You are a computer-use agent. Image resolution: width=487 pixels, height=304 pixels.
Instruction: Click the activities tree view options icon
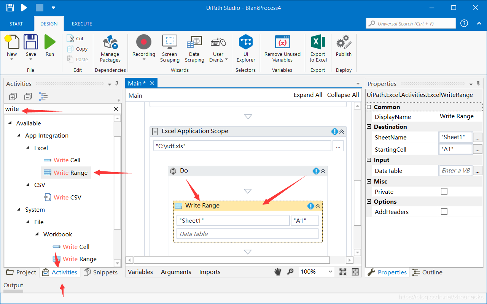(x=43, y=97)
